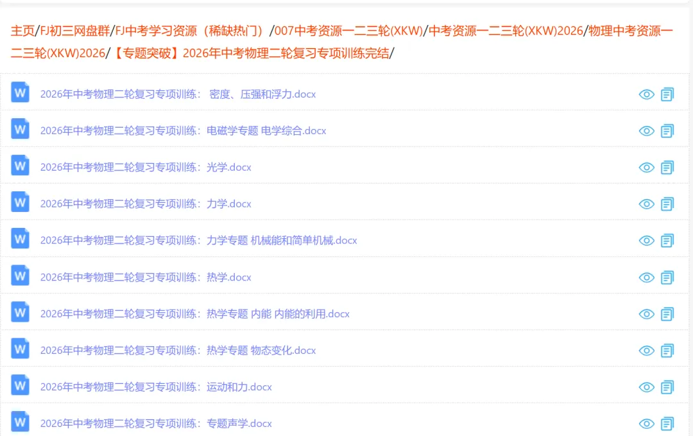Preview 运动和力.docx via its eye icon

(647, 387)
